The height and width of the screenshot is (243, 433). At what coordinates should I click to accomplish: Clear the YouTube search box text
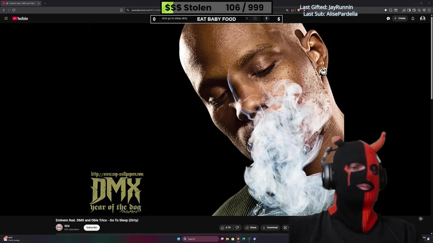click(247, 19)
